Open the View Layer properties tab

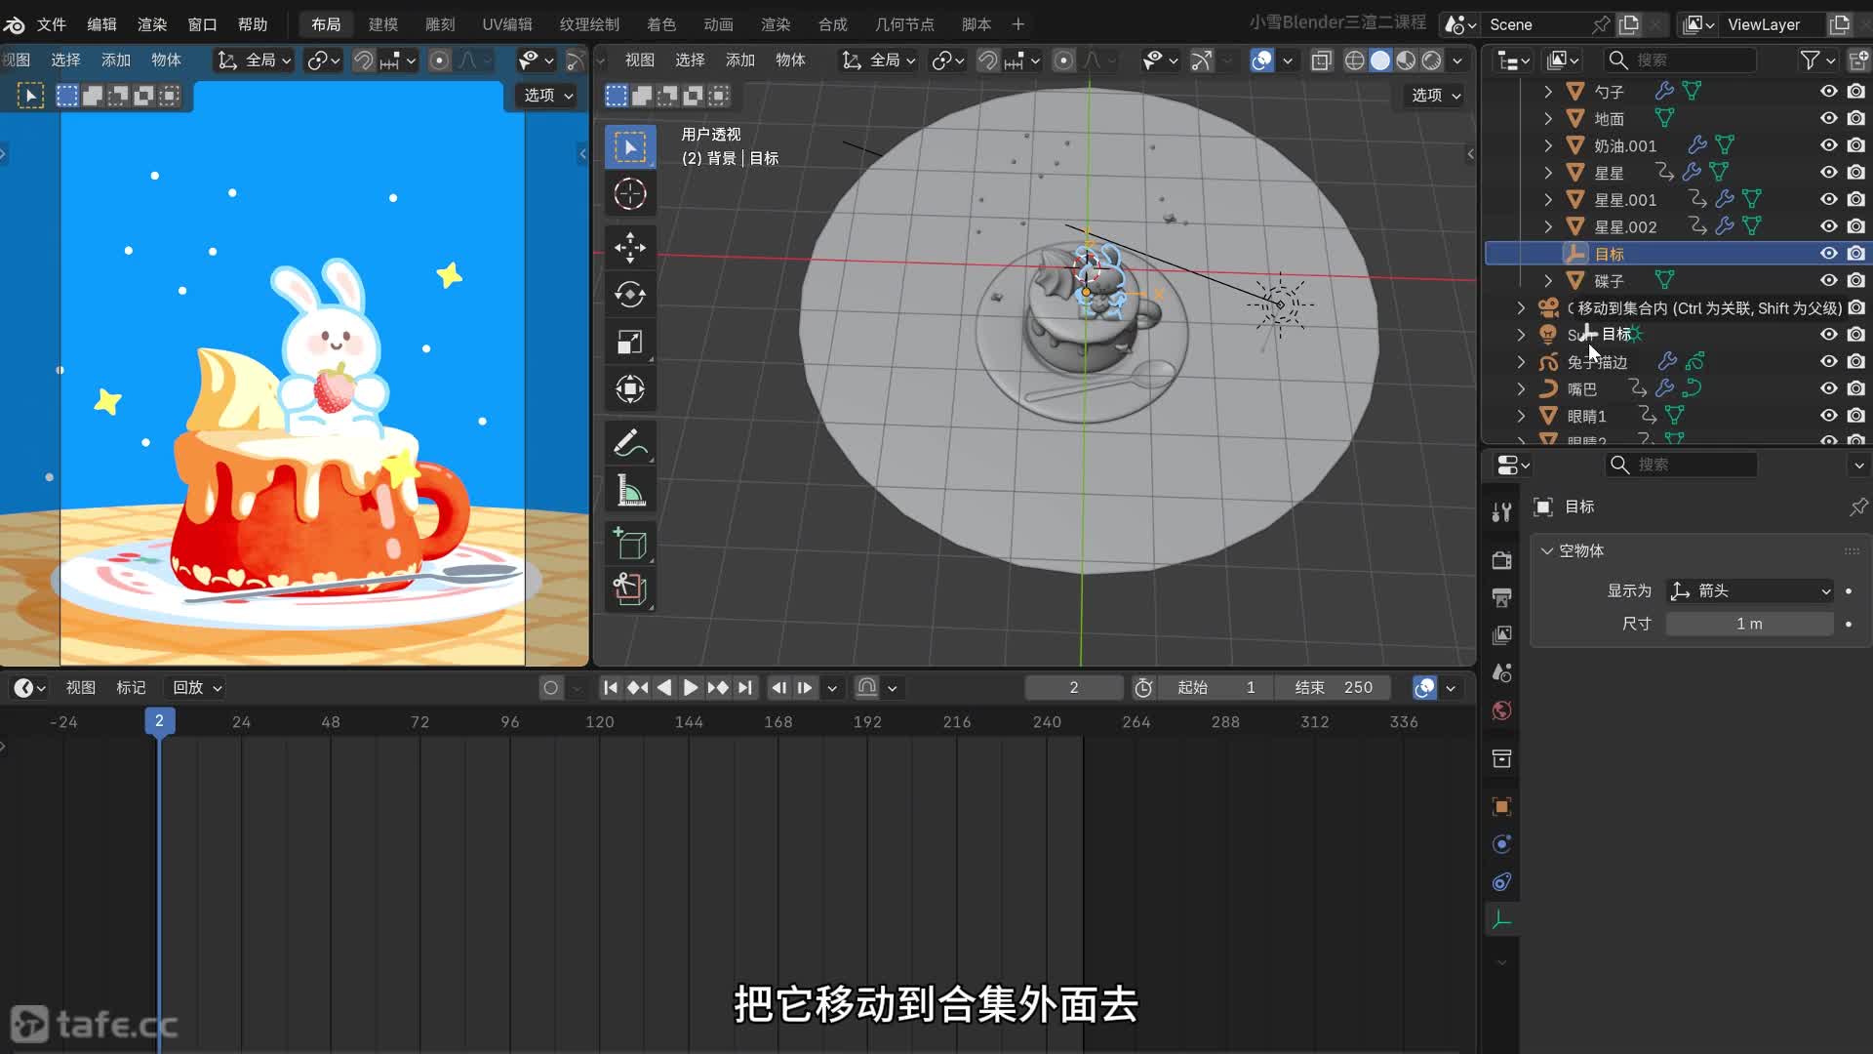click(x=1502, y=635)
